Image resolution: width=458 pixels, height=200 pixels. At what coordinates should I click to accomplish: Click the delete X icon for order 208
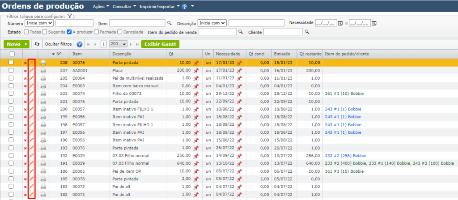pos(25,63)
